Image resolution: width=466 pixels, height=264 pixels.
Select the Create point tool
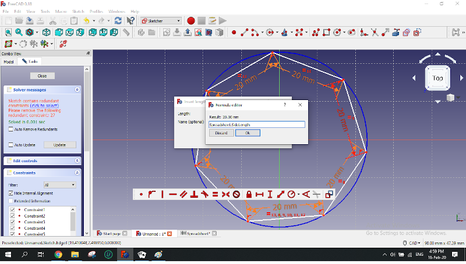click(234, 33)
